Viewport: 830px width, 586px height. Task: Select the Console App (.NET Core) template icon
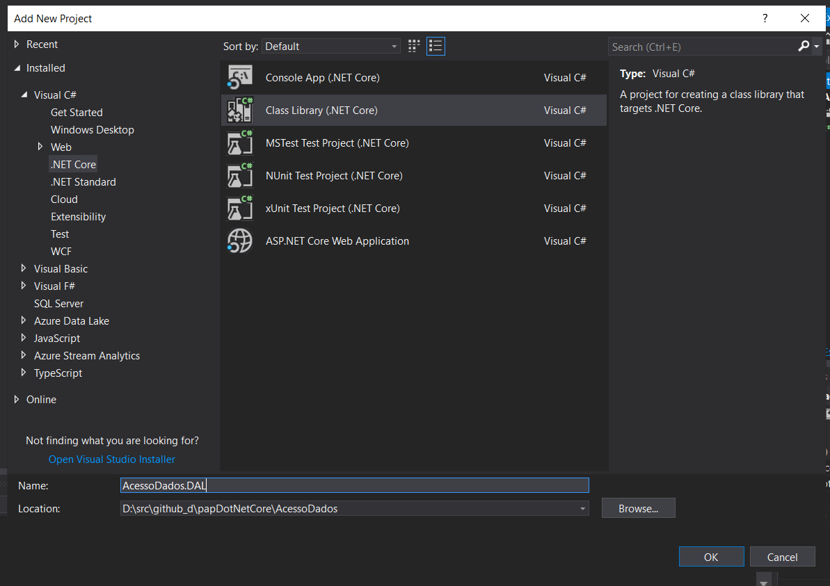[240, 77]
